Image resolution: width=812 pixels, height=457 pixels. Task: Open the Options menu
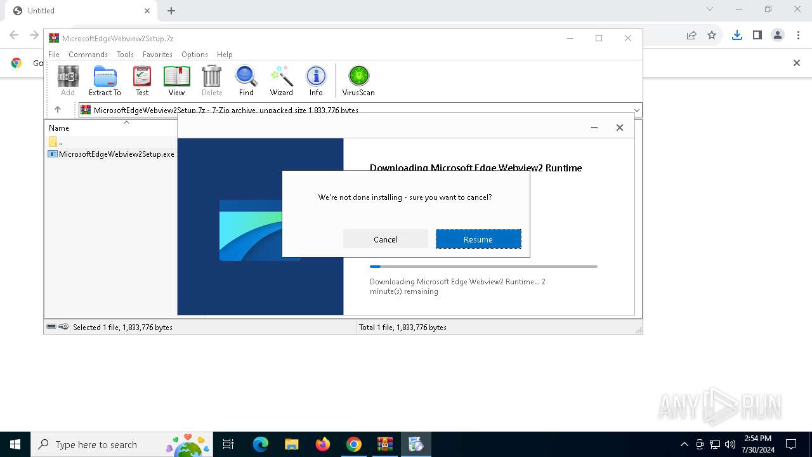tap(195, 55)
